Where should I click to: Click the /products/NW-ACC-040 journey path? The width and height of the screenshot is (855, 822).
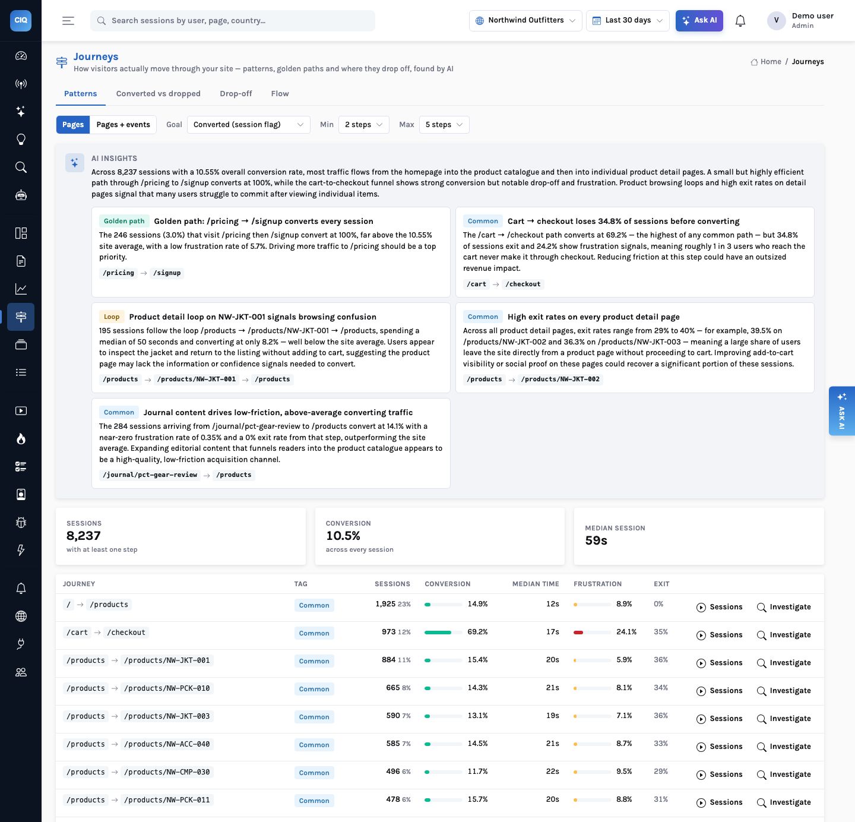click(x=167, y=744)
